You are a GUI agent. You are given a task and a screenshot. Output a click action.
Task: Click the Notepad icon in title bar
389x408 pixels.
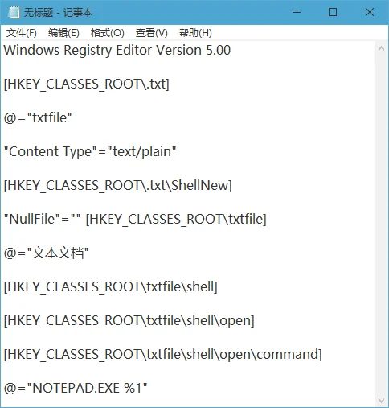(x=14, y=12)
